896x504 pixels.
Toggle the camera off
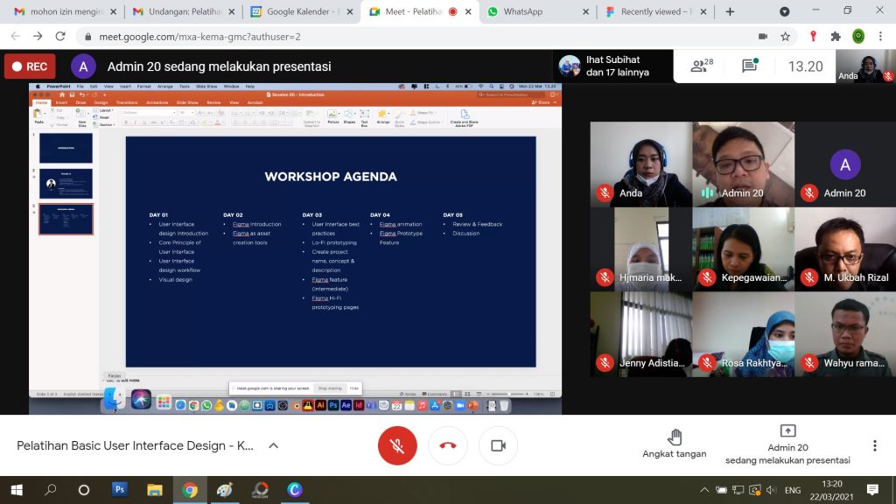(498, 445)
